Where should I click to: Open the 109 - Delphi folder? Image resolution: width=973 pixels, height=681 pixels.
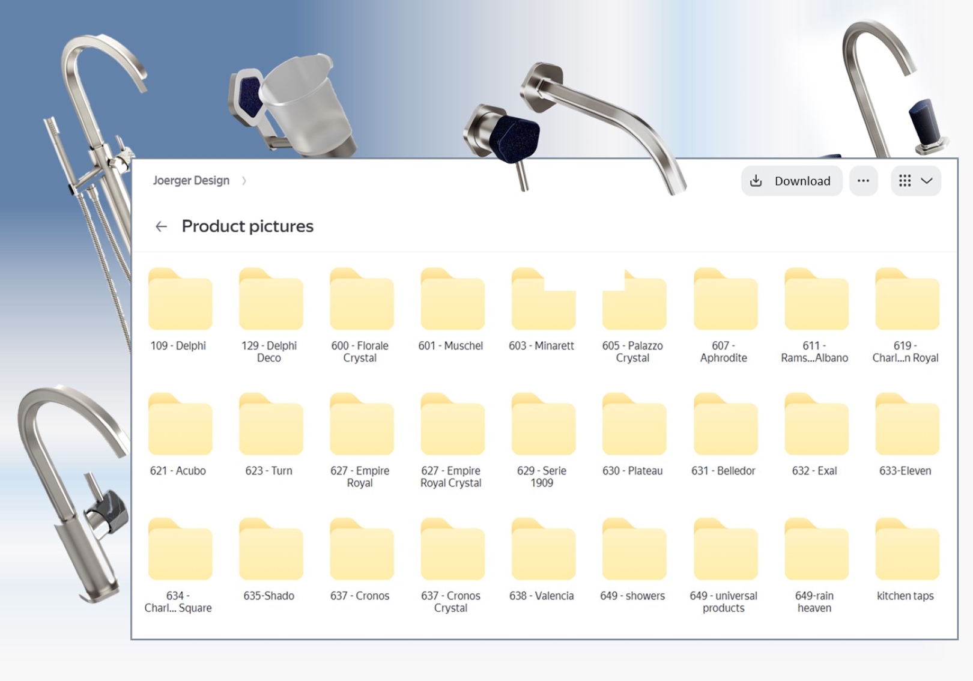180,300
